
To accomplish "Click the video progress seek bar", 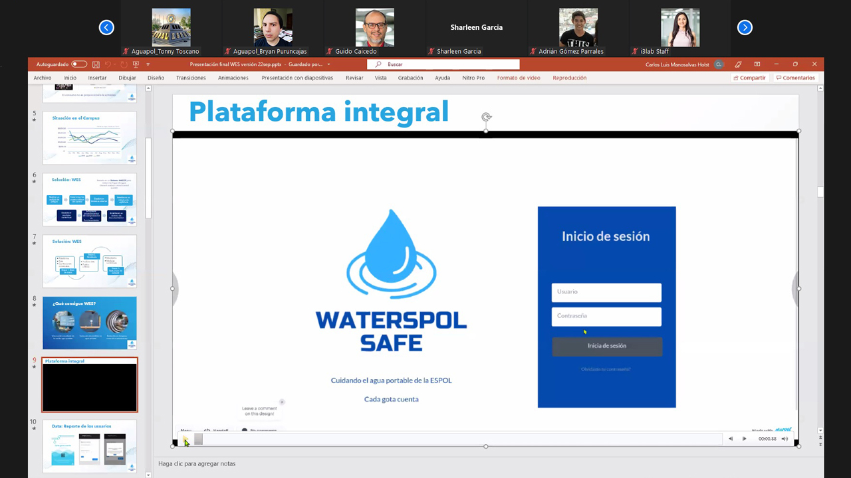I will click(457, 439).
